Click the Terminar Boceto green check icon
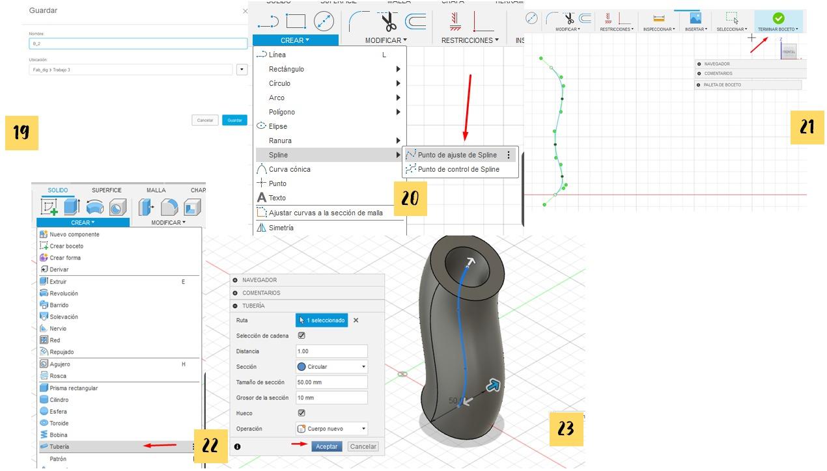Screen dimensions: 827x471 click(x=778, y=18)
